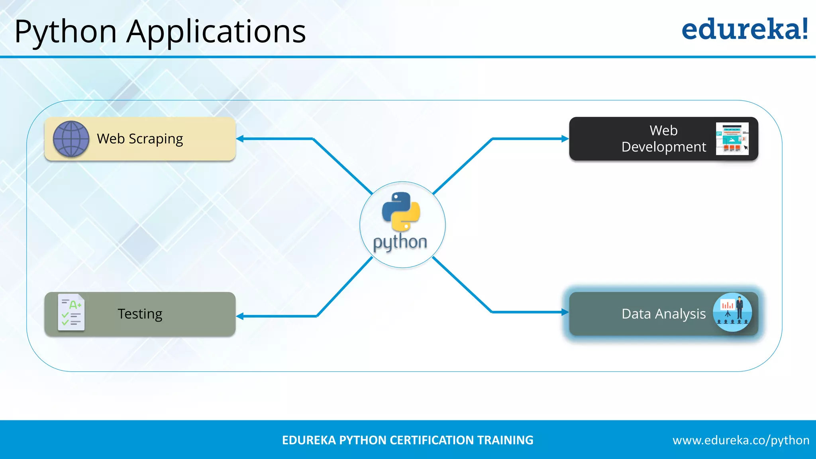The width and height of the screenshot is (816, 459).
Task: Open the www.edureka.co/python link
Action: click(741, 440)
